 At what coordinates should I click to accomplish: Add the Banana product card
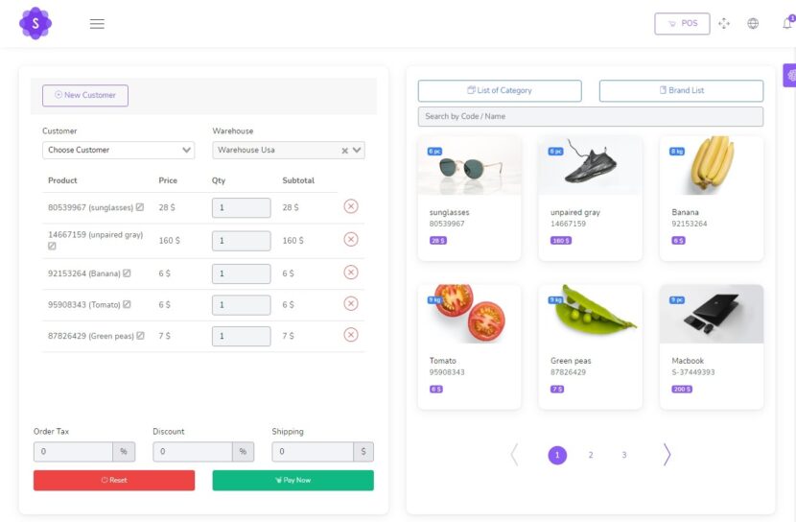tap(712, 198)
